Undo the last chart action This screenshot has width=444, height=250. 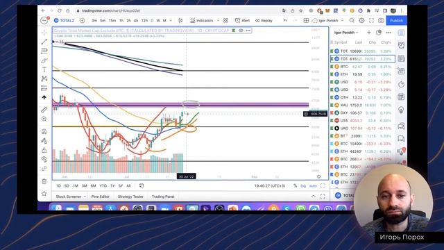(x=285, y=20)
